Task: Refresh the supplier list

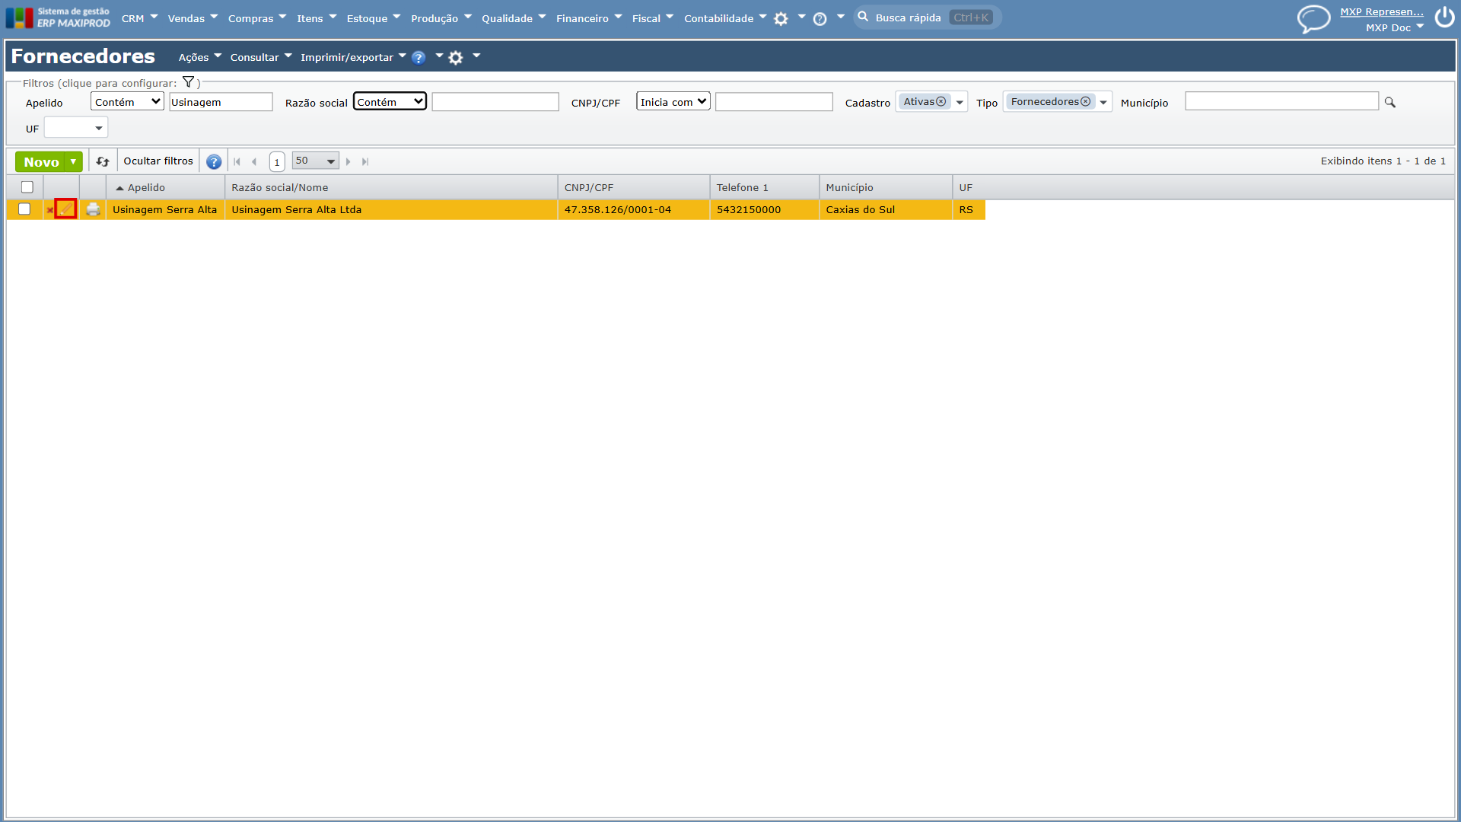Action: tap(103, 161)
